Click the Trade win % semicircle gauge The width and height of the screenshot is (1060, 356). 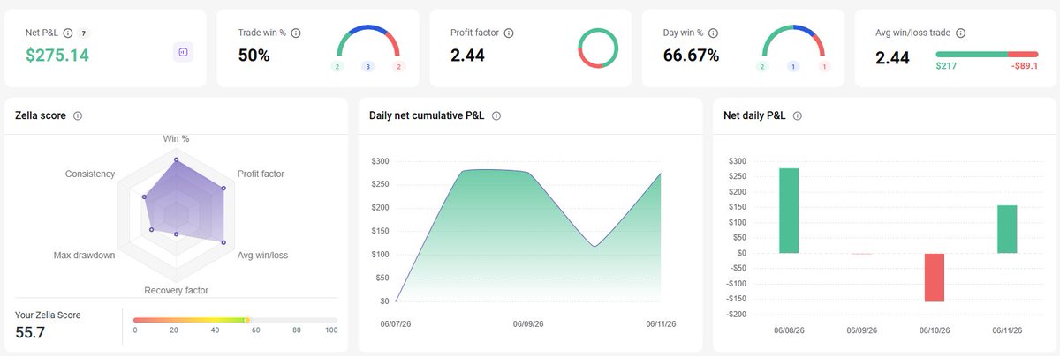point(368,41)
